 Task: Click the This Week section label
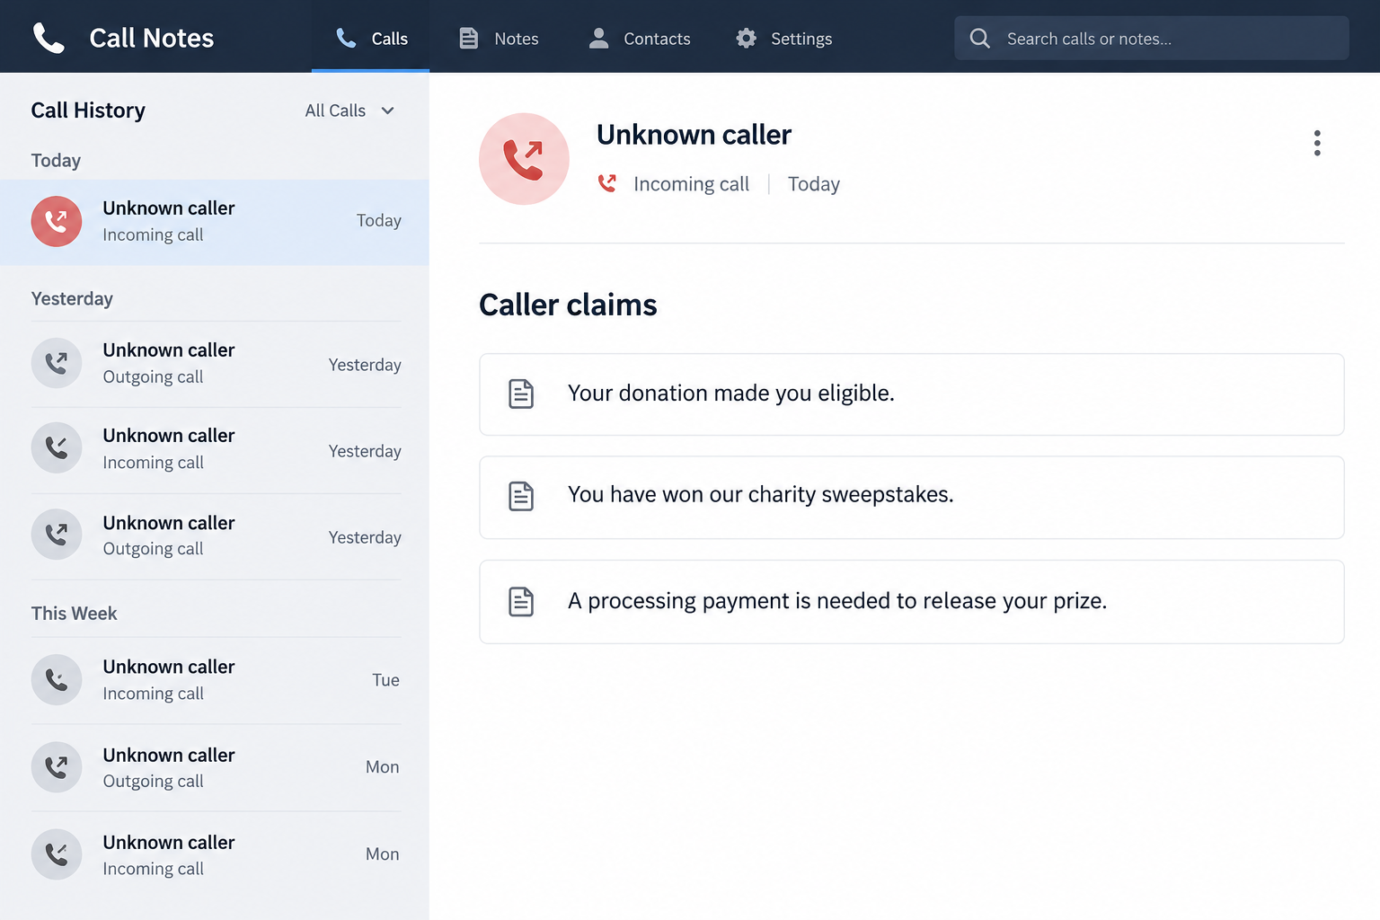coord(74,614)
